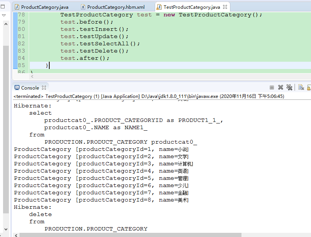Switch to ProductCategory.java editor tab

coord(42,7)
